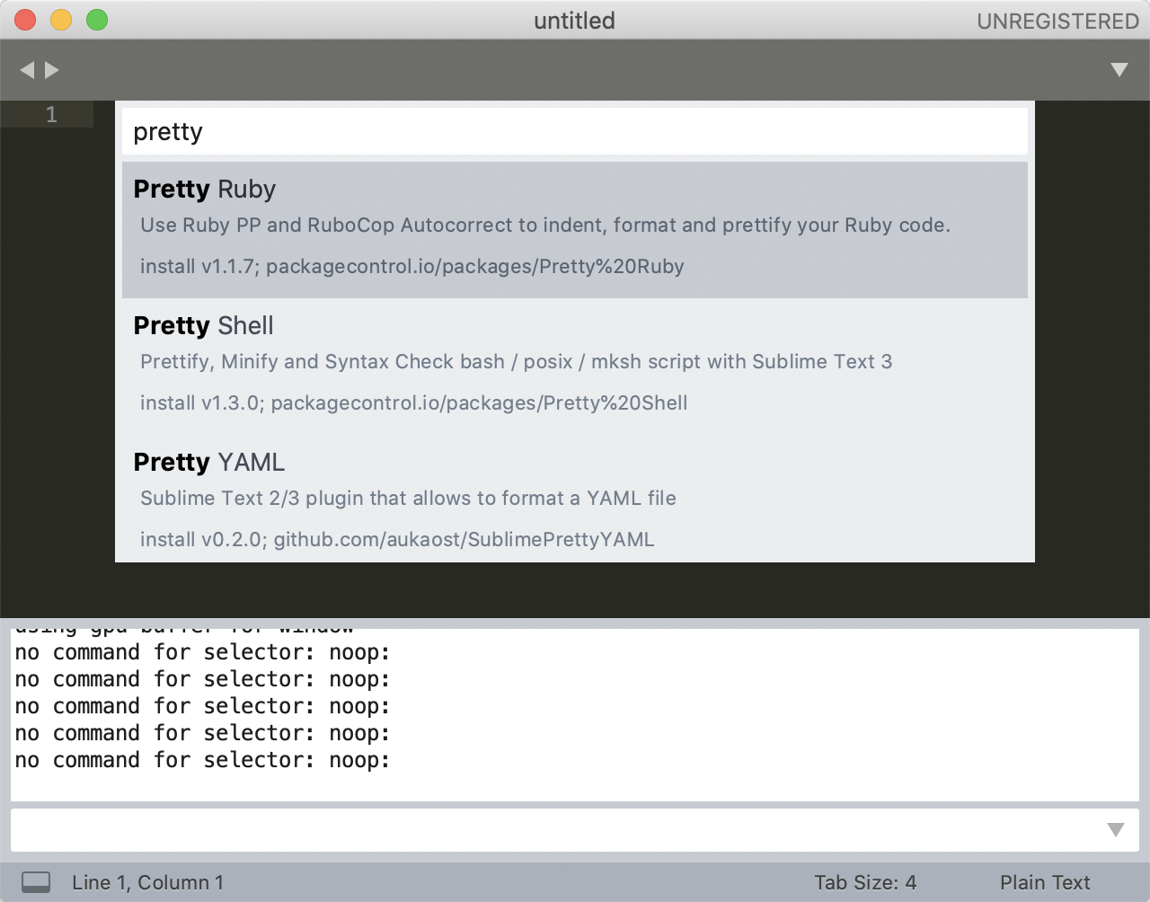Click the packagecontrol.io Pretty%20Ruby install line
The height and width of the screenshot is (902, 1150).
pos(412,267)
